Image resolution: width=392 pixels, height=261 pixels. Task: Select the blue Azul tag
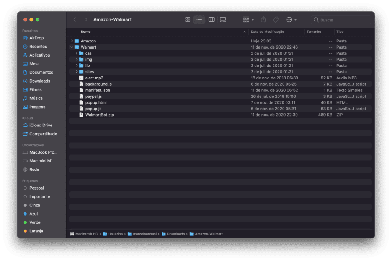point(33,214)
